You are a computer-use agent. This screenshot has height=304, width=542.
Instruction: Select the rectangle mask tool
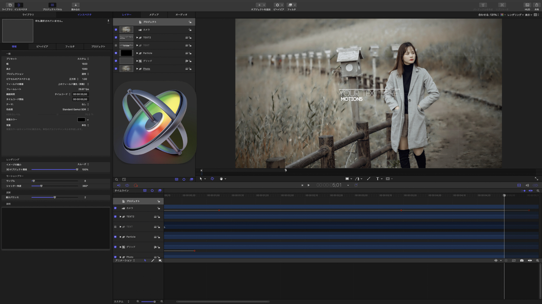(x=388, y=179)
